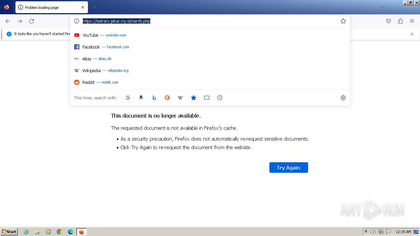The width and height of the screenshot is (420, 236).
Task: Search with Wikipedia this time
Action: 180,98
